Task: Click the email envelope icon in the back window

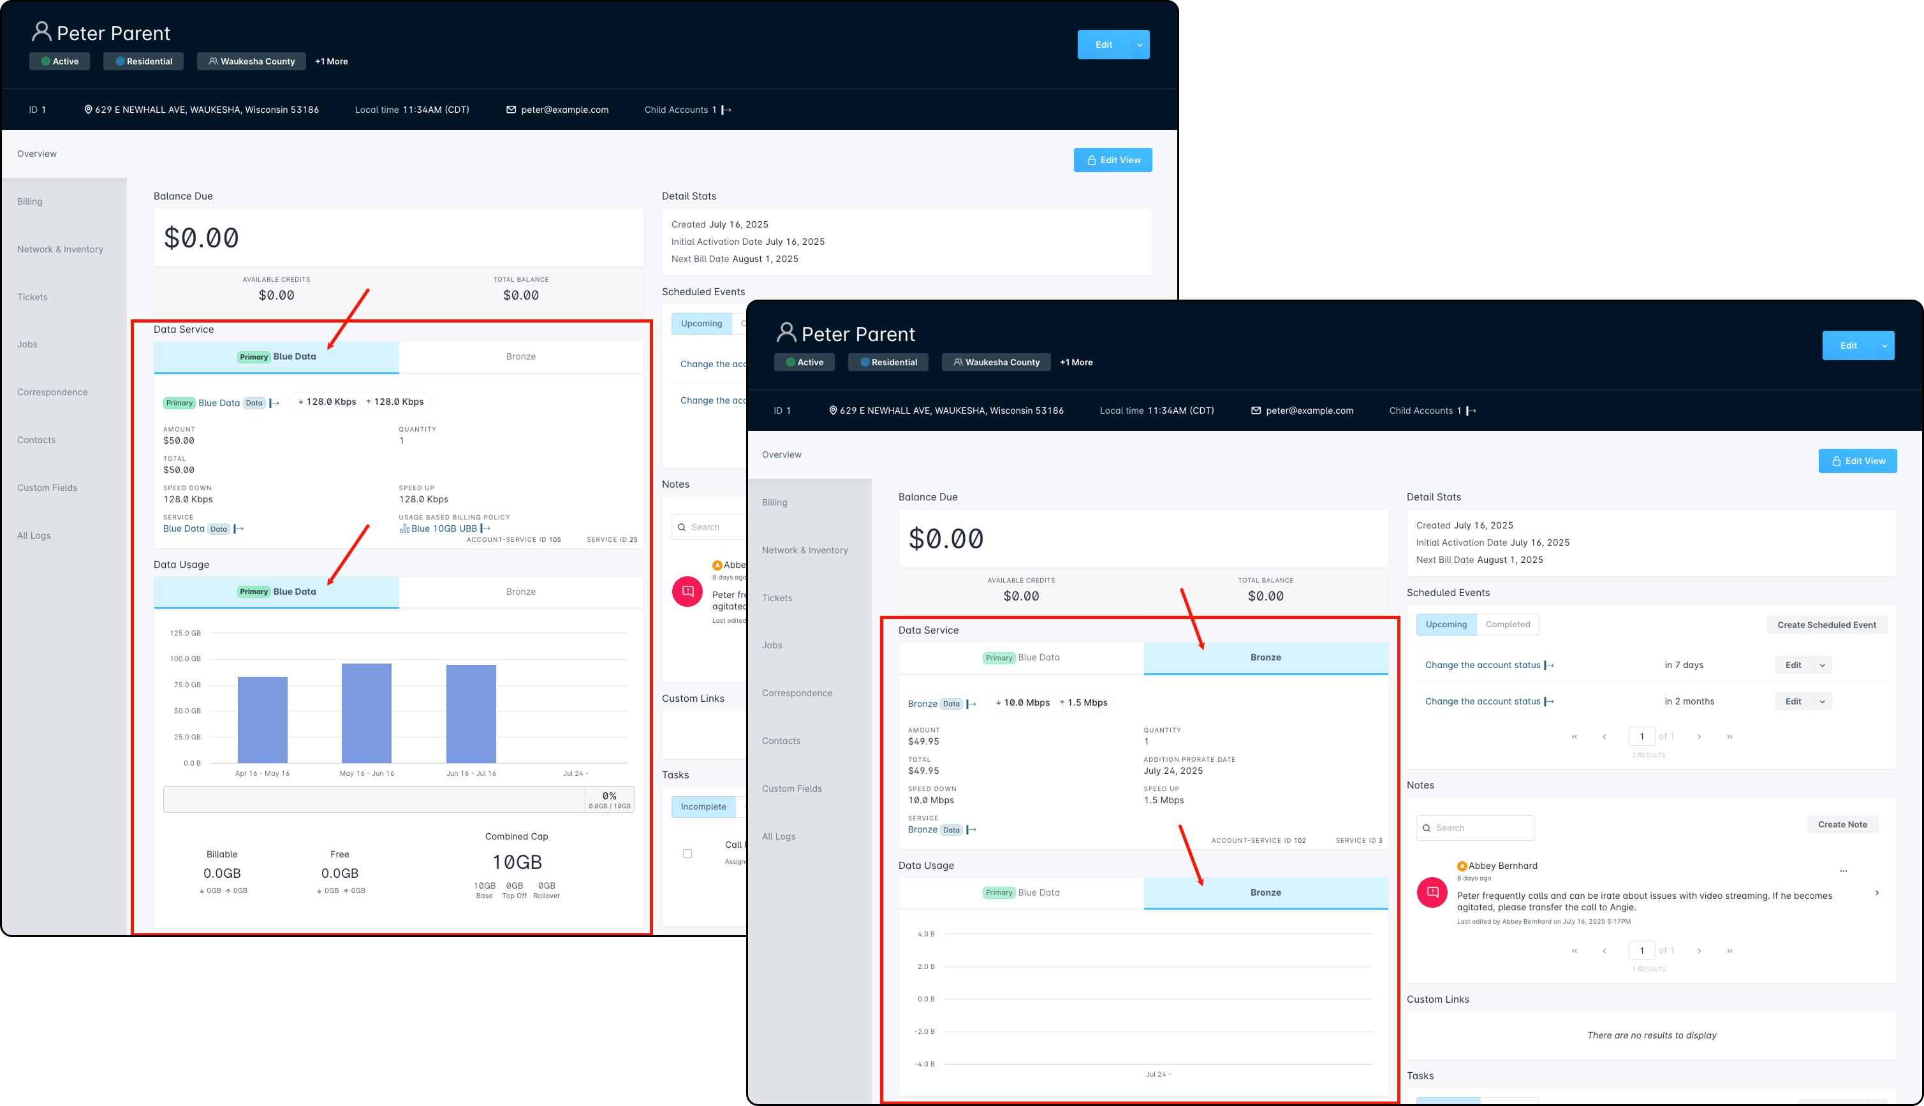Action: [511, 110]
